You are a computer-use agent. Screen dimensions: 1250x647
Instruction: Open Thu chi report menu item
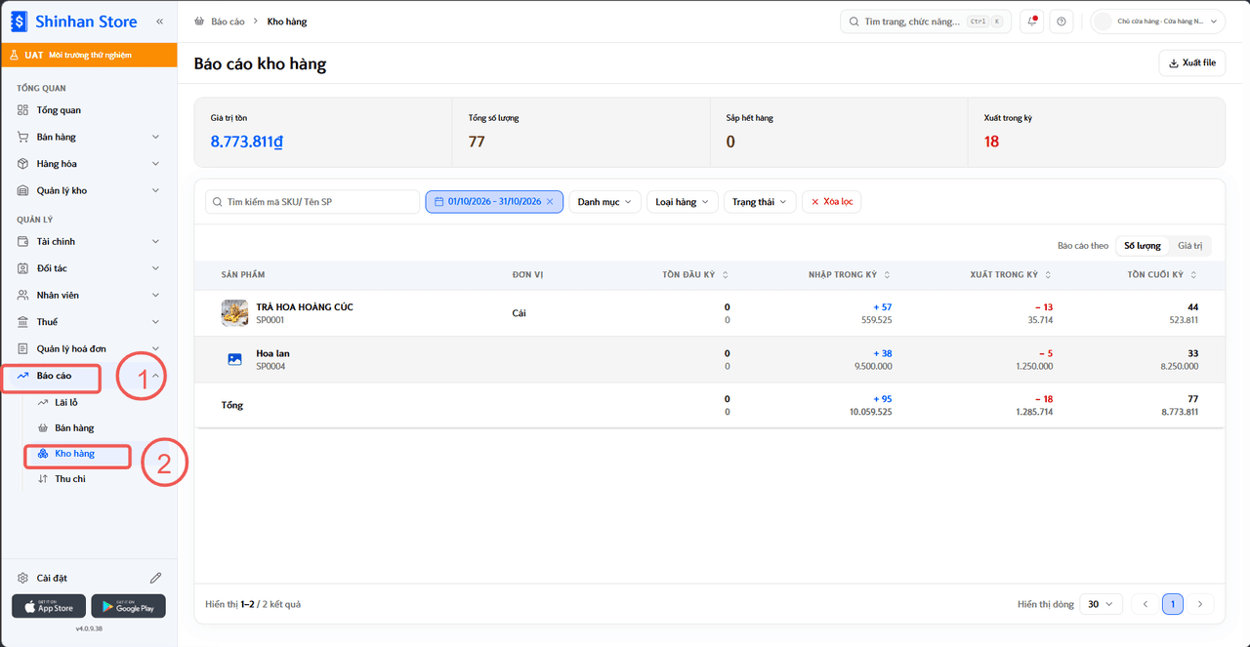(69, 479)
